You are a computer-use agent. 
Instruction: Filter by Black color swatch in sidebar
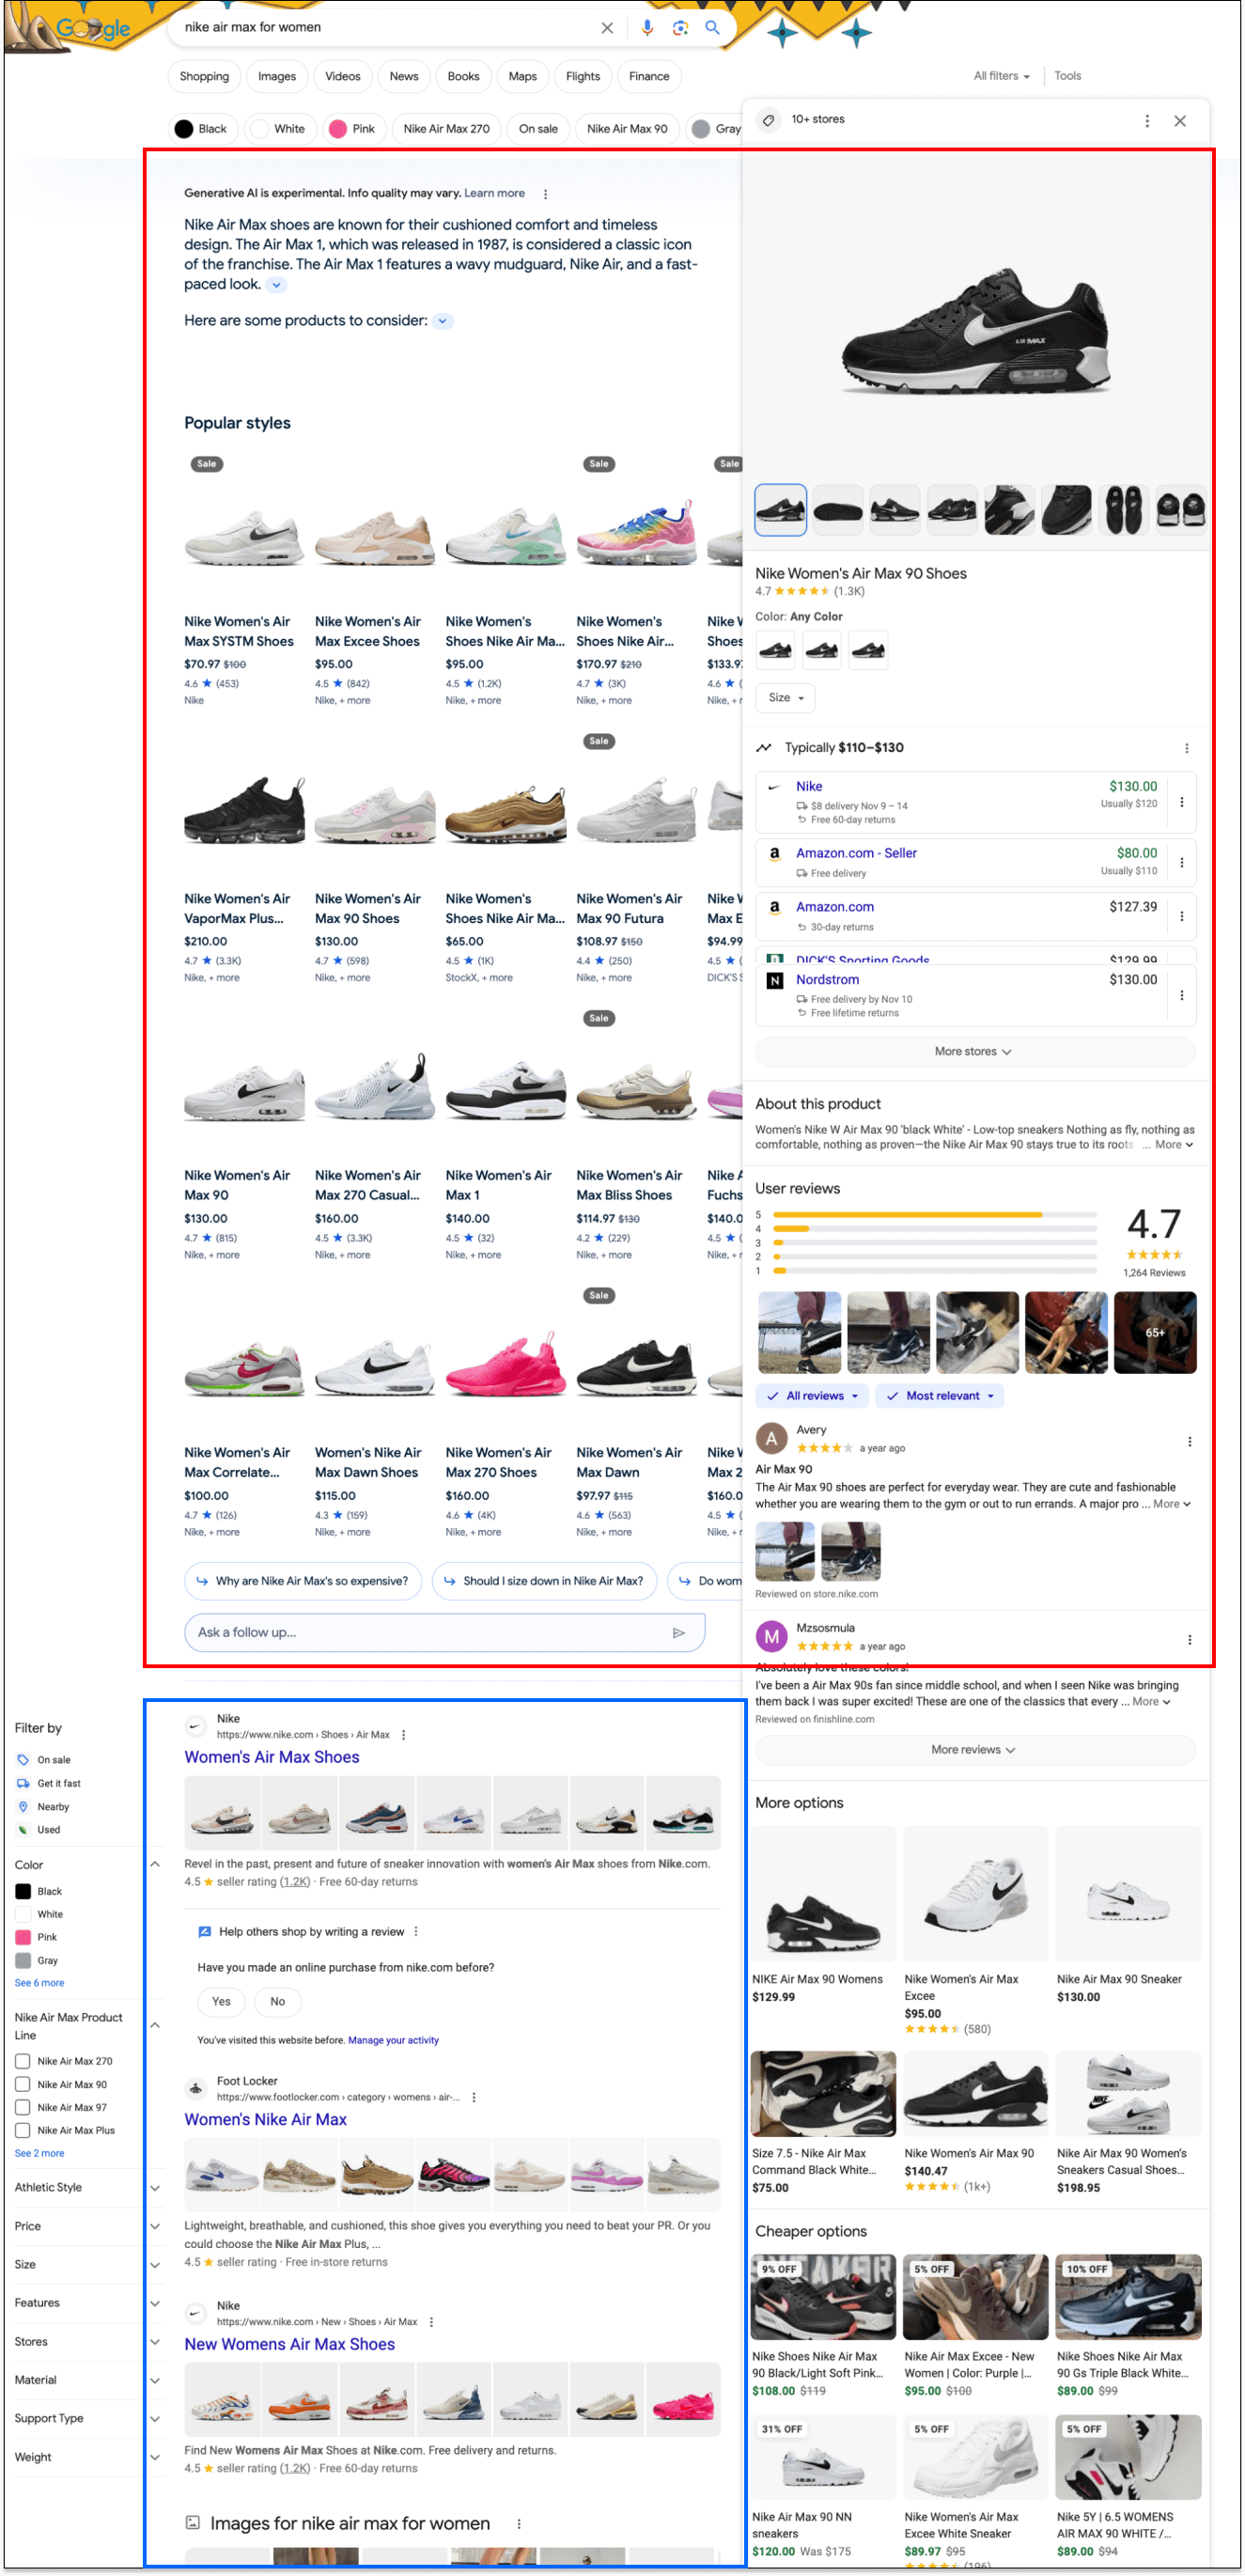[x=23, y=1891]
